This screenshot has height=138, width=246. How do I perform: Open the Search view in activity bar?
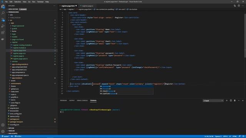[3, 13]
